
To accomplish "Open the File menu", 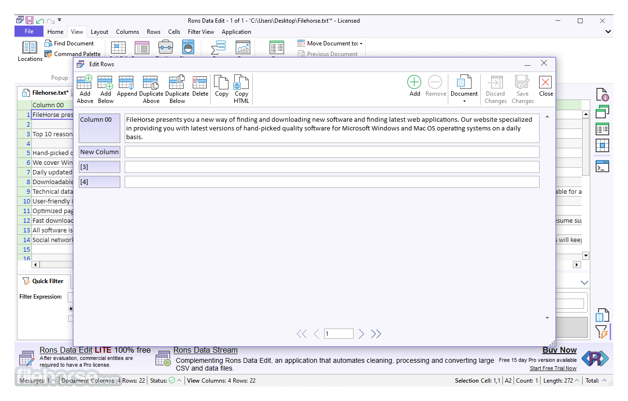I will click(x=29, y=31).
